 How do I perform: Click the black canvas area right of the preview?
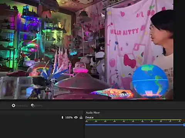[179, 50]
